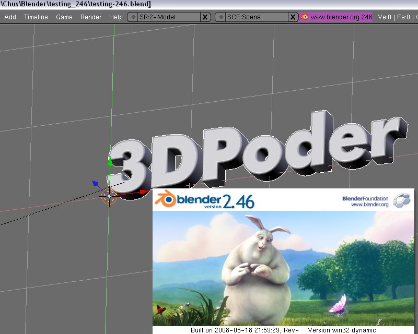Open the Timeline menu
This screenshot has height=334, width=418.
pyautogui.click(x=36, y=17)
